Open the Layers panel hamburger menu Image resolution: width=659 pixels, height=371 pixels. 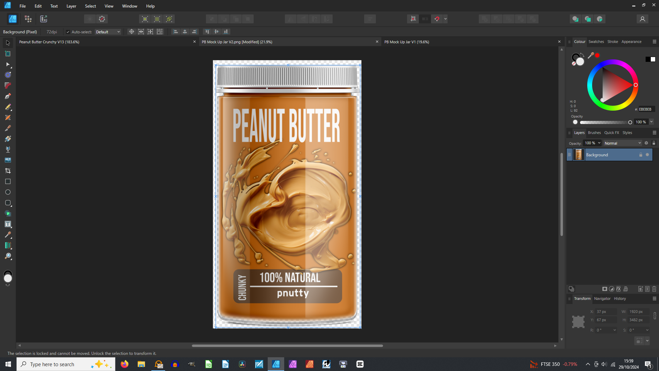(x=655, y=133)
